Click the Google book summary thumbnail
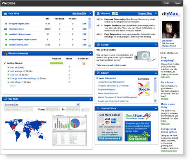 144,89
